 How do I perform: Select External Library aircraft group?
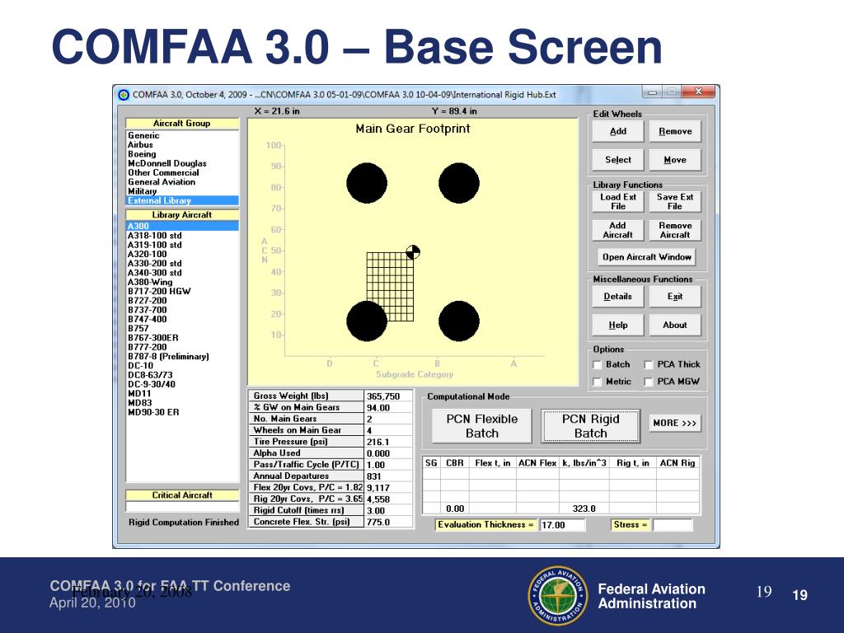coord(182,201)
